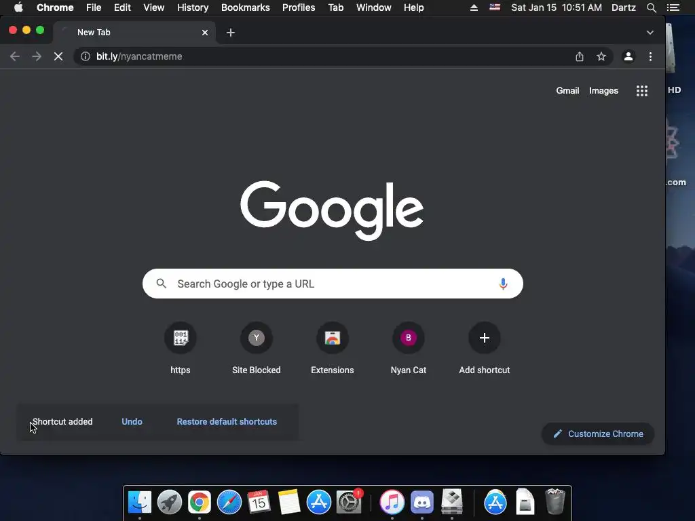Open the Chrome profile avatar
Screen dimensions: 695x521
[x=628, y=56]
